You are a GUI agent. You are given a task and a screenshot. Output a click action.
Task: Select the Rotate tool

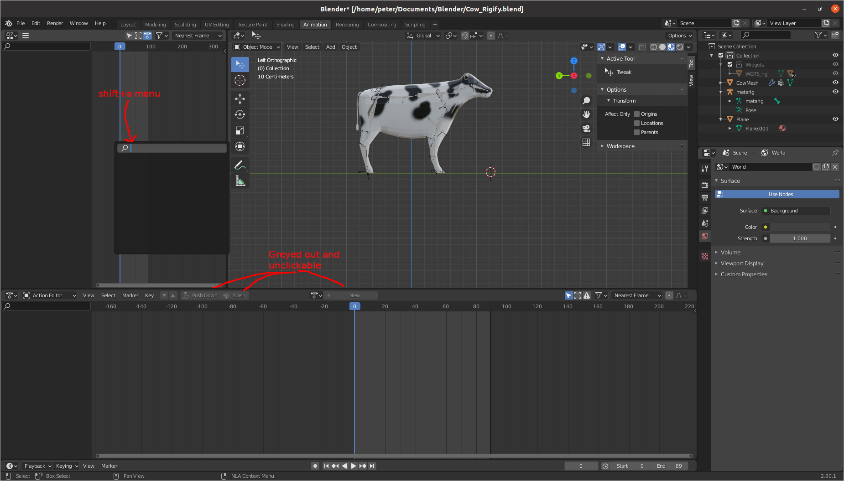pyautogui.click(x=240, y=114)
